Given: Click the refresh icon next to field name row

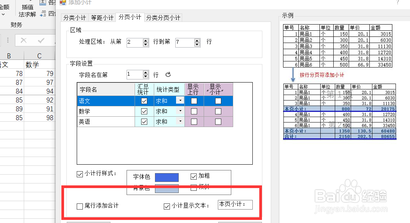Looking at the screenshot, I should (168, 74).
